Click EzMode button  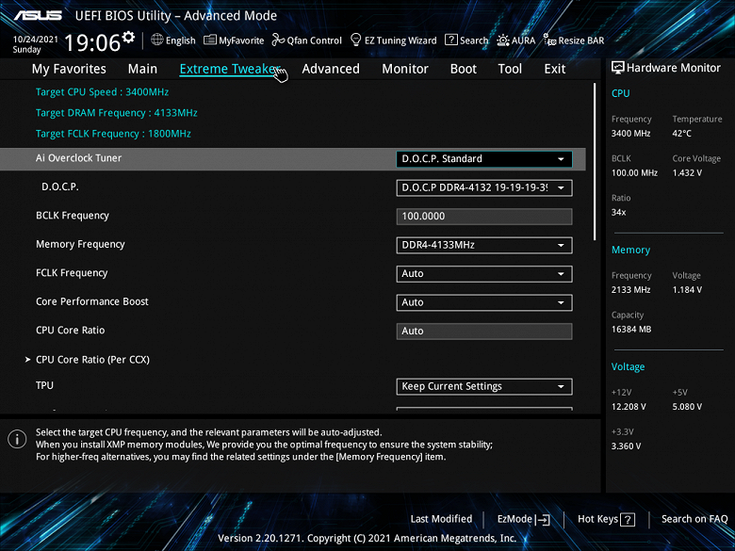point(523,519)
